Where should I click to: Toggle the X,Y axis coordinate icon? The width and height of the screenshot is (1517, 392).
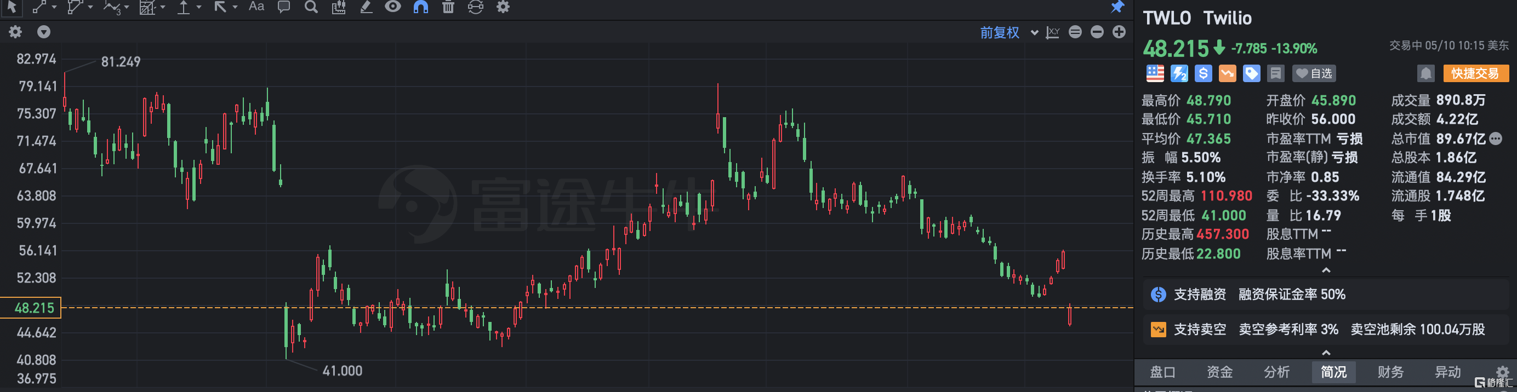pos(1053,32)
